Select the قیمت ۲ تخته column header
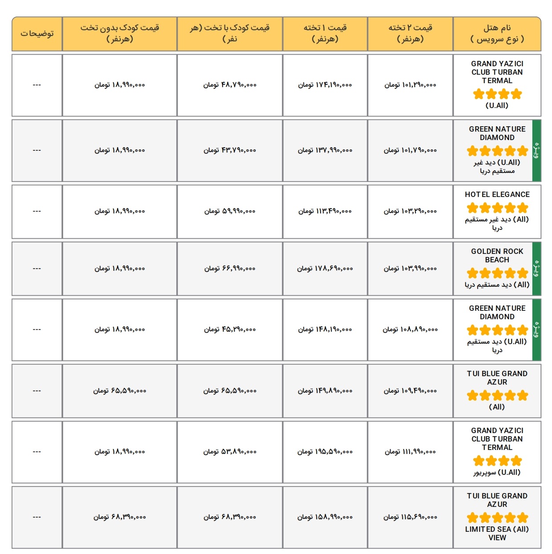The image size is (552, 554). point(410,34)
